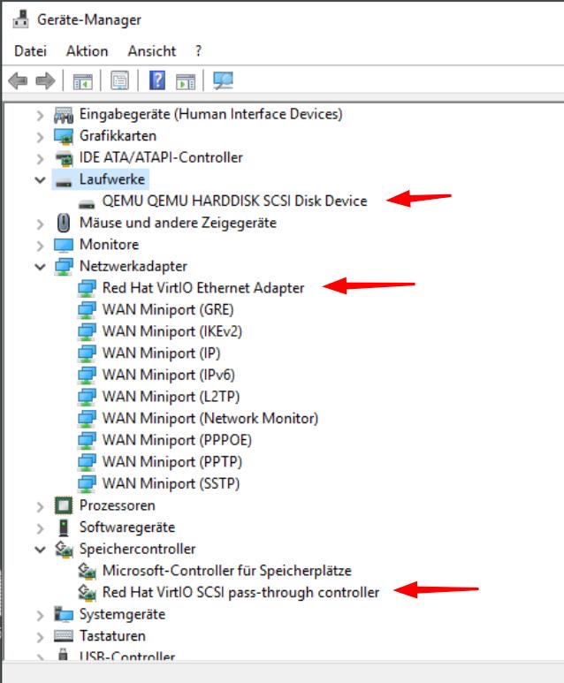Select WAN Miniport (IKEv2)
The width and height of the screenshot is (564, 683).
click(x=171, y=331)
